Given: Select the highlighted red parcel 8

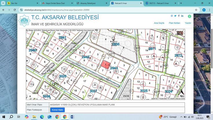Looking at the screenshot, I should pos(106,64).
